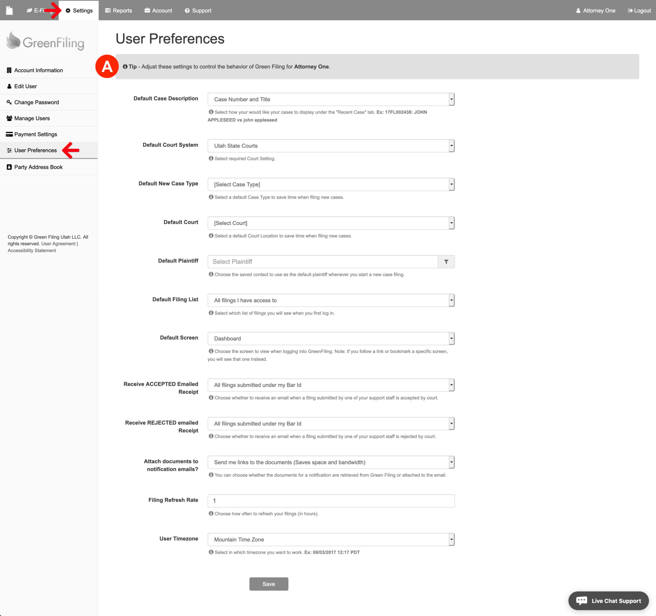Open the Plaintiff filter icon

pyautogui.click(x=446, y=262)
